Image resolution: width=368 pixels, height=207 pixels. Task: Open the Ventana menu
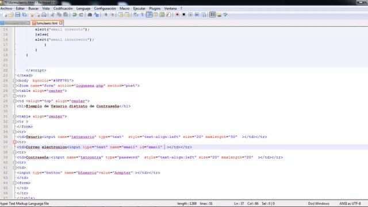(x=170, y=9)
